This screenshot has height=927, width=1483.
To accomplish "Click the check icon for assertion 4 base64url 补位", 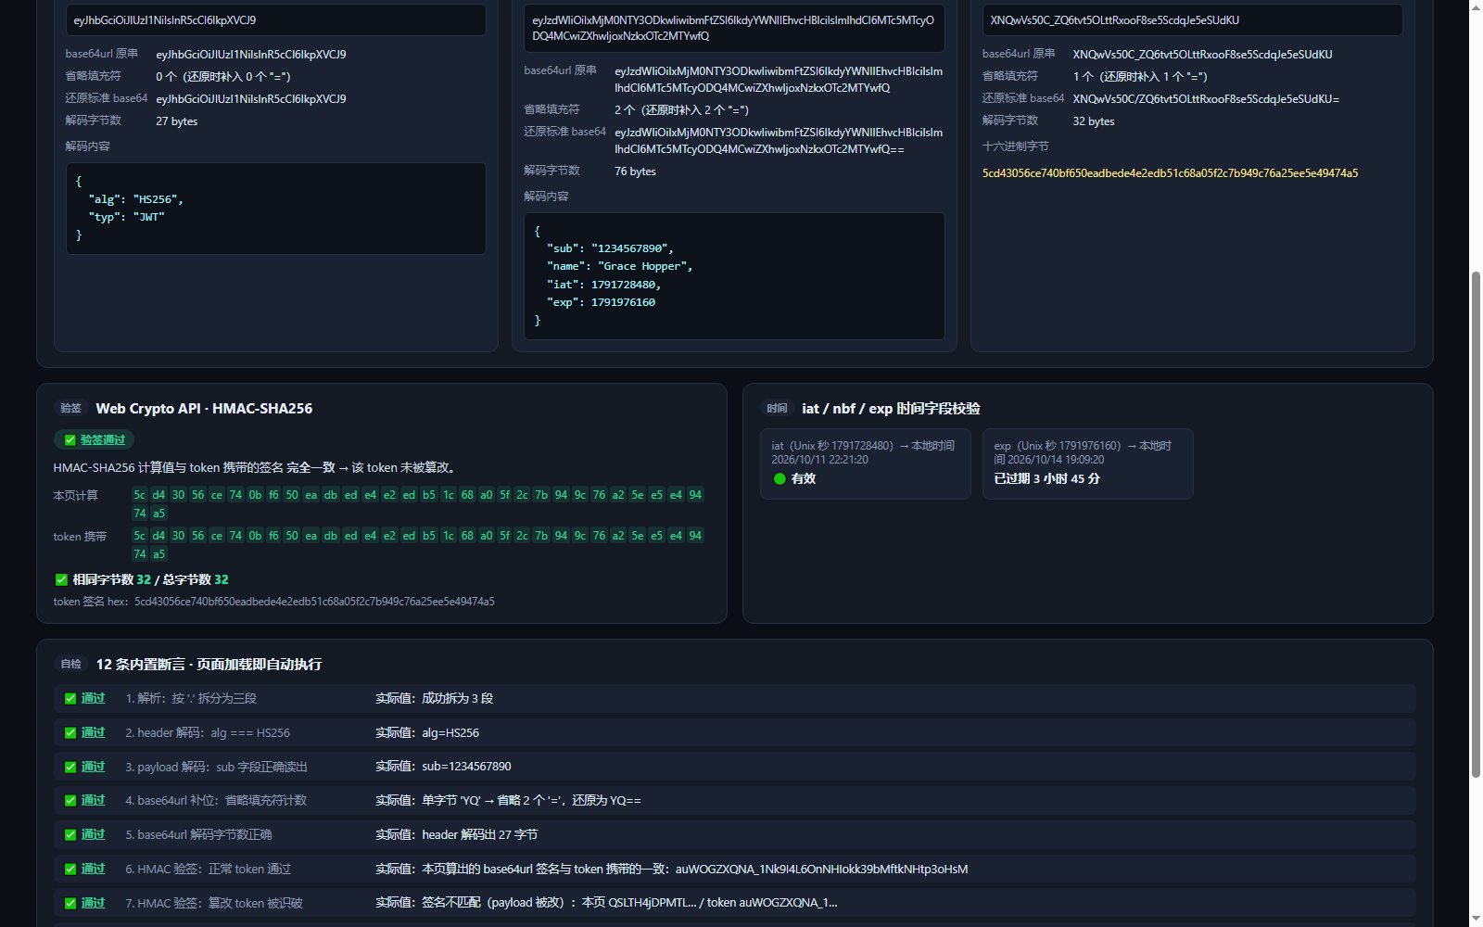I will point(70,801).
